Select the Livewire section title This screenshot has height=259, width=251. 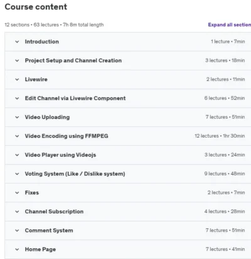click(36, 79)
